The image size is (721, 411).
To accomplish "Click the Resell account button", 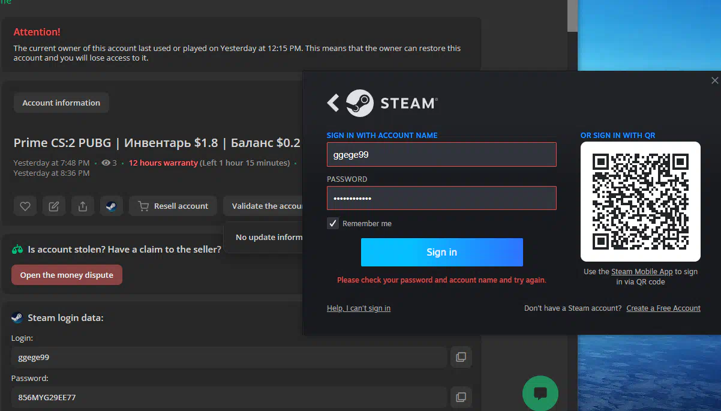I will [x=173, y=206].
